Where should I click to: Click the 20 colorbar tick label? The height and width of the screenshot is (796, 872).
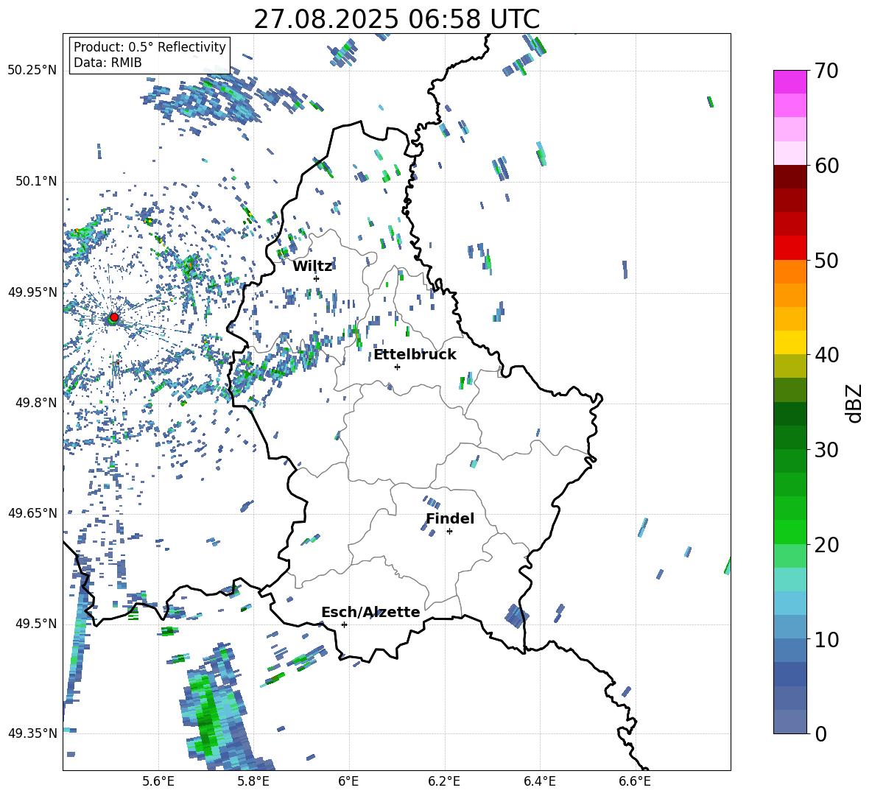click(x=826, y=545)
